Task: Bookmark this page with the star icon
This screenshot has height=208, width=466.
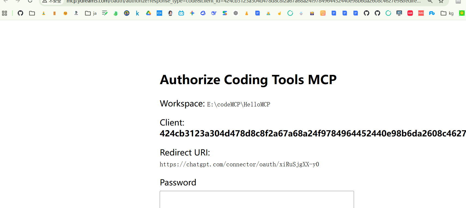Action: coord(441,1)
